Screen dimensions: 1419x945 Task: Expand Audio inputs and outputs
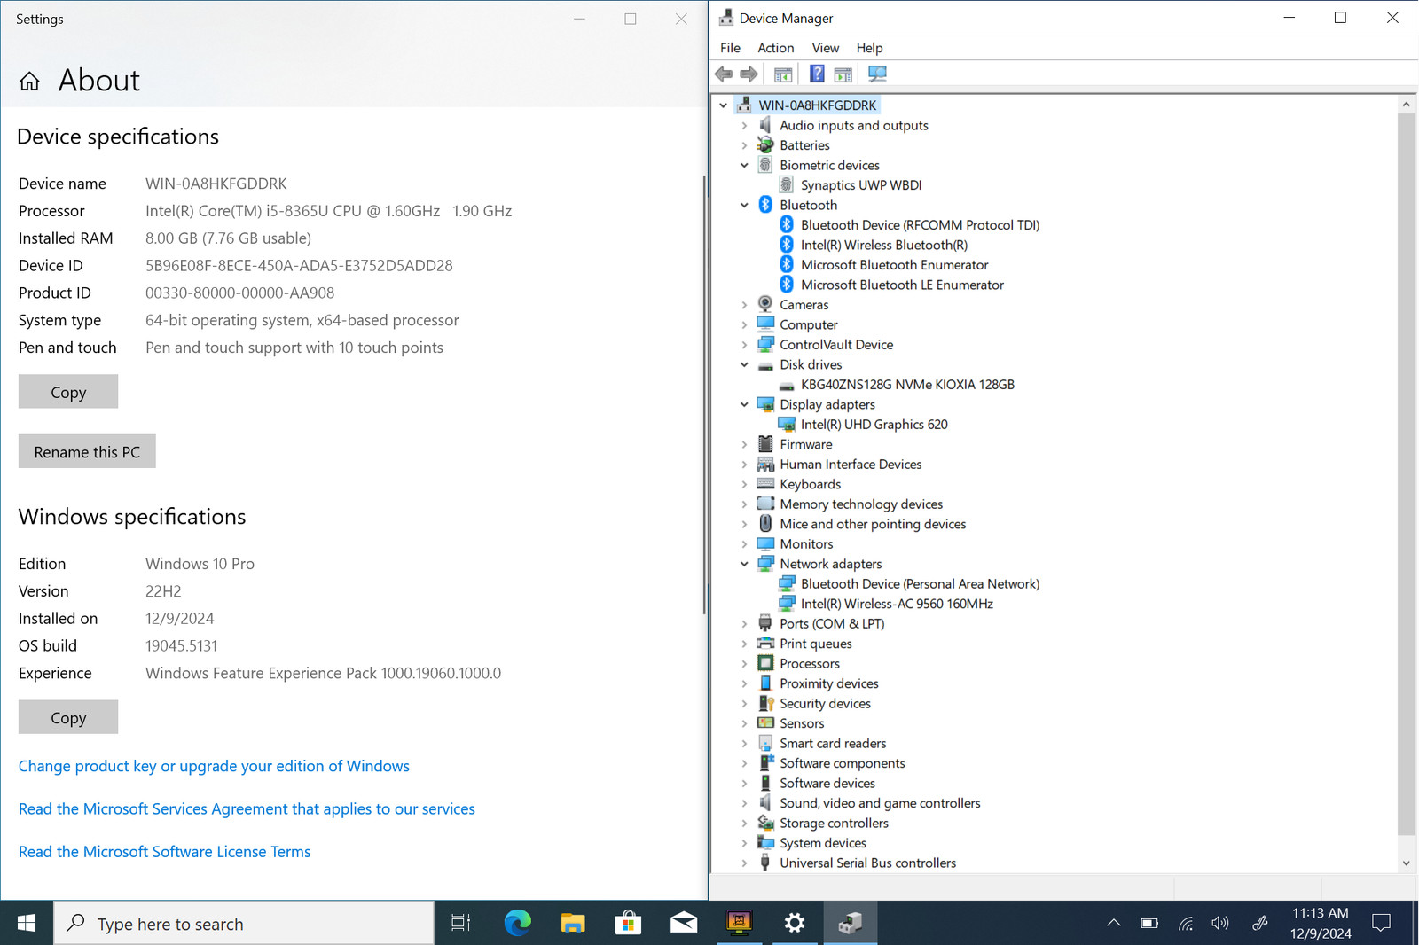click(x=745, y=126)
